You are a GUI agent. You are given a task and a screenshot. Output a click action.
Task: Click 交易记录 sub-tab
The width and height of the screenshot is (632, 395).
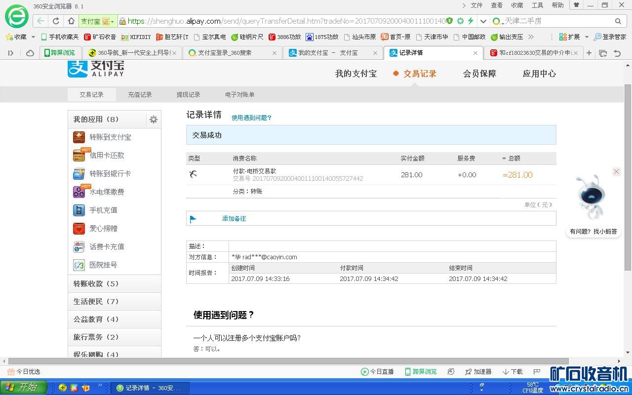click(92, 95)
